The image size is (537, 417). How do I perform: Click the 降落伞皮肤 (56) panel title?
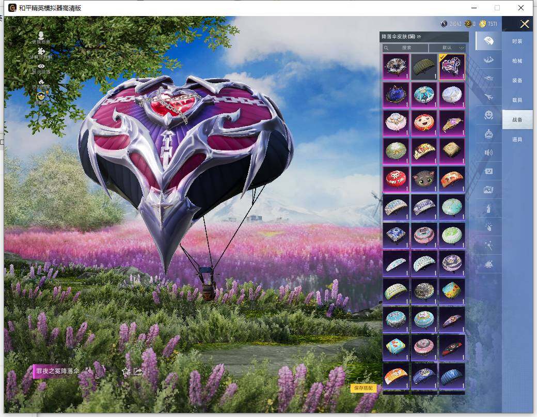(398, 37)
